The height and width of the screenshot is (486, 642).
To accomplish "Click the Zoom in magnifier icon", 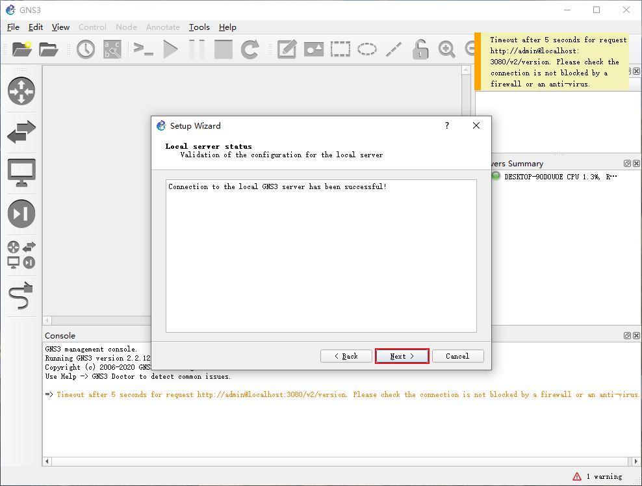I will (446, 49).
